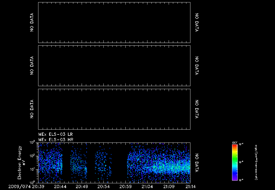Click the 'MEx ELS-03 LR' label

coord(55,134)
